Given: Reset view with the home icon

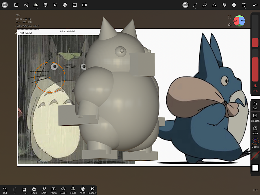Looking at the screenshot, I should tap(230, 25).
